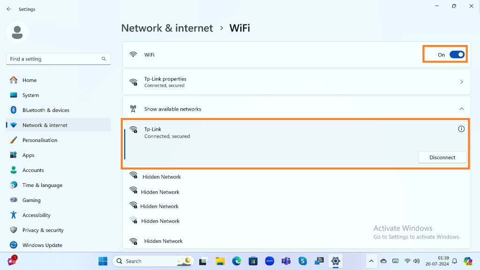Viewport: 480px width, 270px height.
Task: Click Network & internet breadcrumb link
Action: (167, 28)
